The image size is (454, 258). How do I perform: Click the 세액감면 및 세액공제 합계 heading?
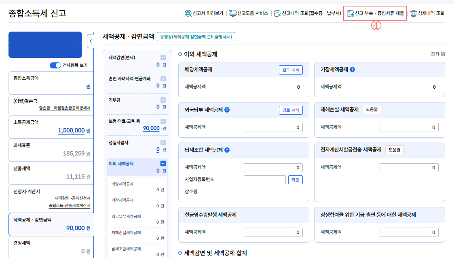point(215,253)
